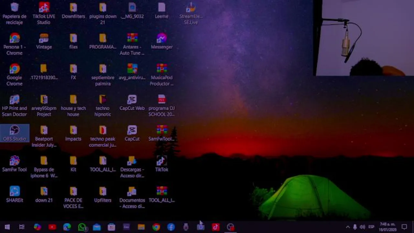Open the Windows Start menu

(7, 227)
